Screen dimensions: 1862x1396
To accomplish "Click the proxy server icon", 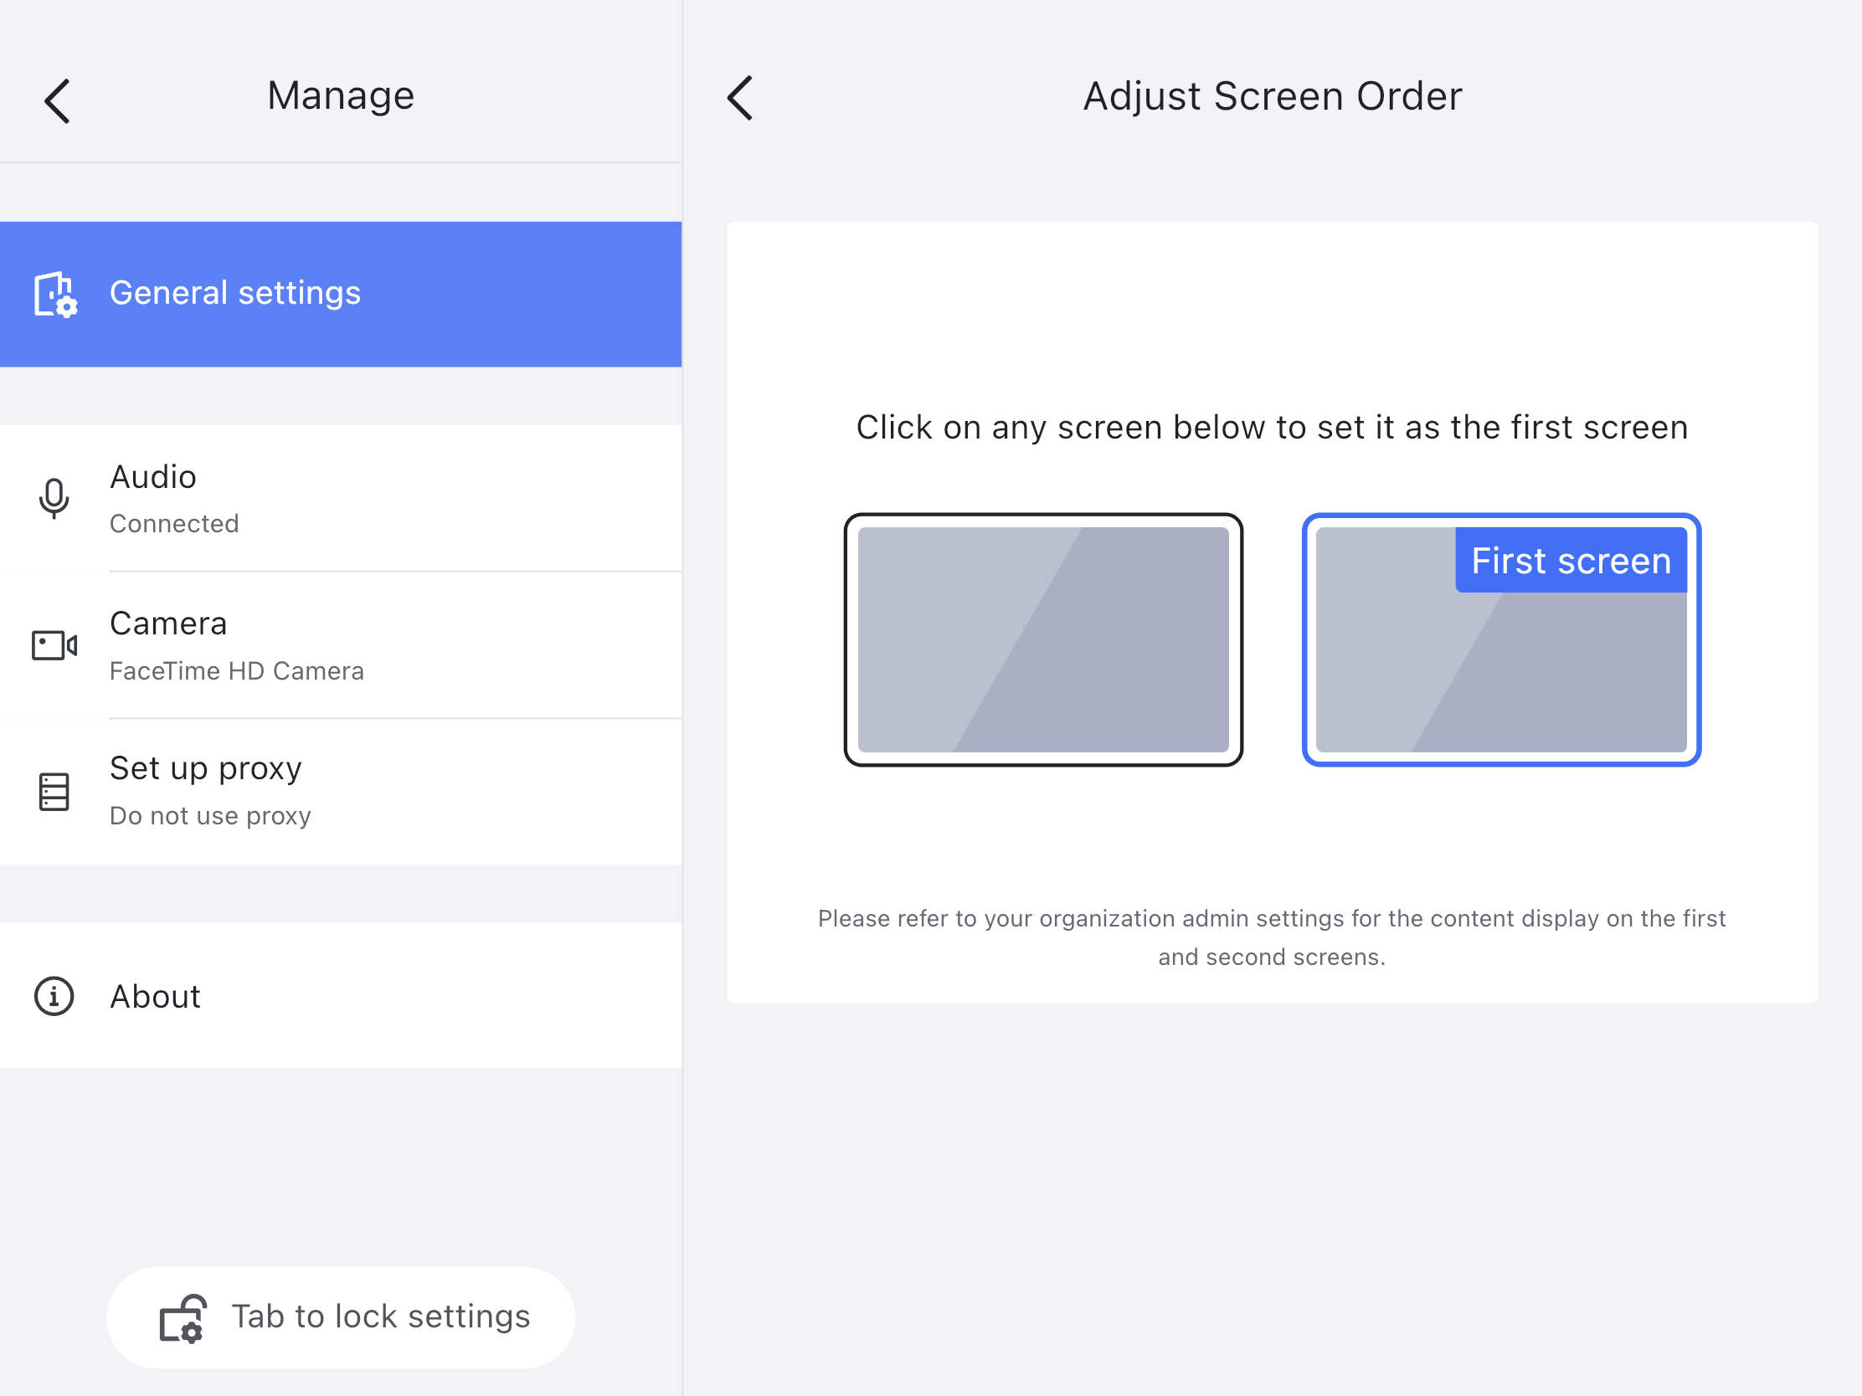I will pyautogui.click(x=54, y=792).
